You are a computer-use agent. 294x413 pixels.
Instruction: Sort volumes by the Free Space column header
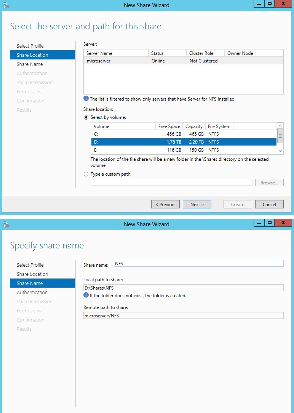169,126
